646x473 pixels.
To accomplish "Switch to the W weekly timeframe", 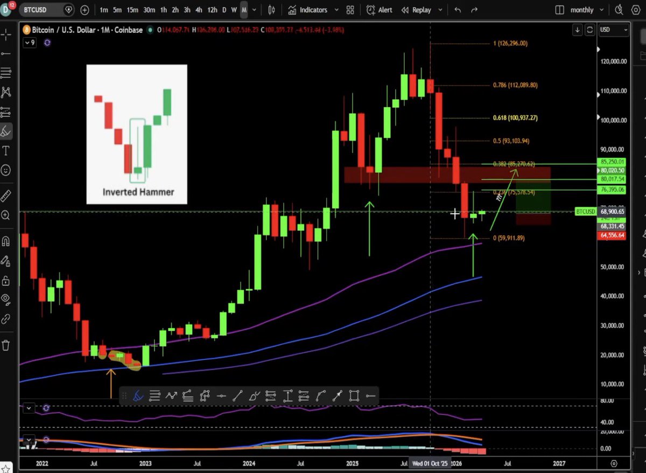I will coord(234,10).
